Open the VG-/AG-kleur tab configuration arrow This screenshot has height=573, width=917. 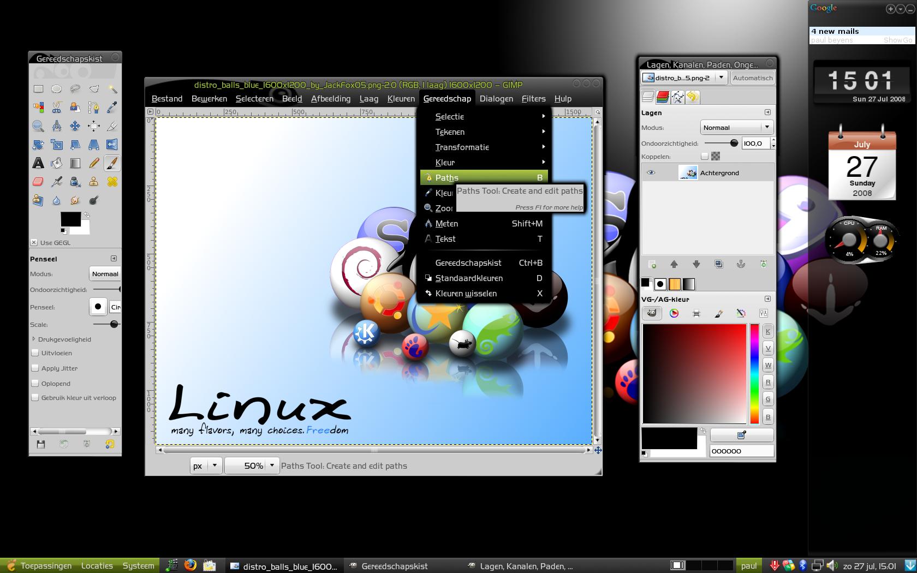[x=767, y=299]
